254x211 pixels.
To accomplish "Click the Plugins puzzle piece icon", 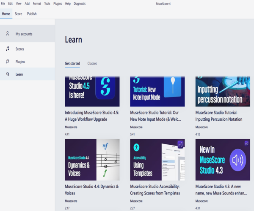I will [x=8, y=62].
